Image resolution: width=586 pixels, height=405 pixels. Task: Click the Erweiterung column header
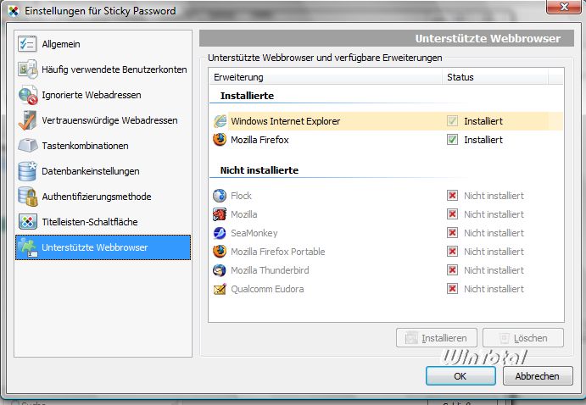click(x=325, y=77)
